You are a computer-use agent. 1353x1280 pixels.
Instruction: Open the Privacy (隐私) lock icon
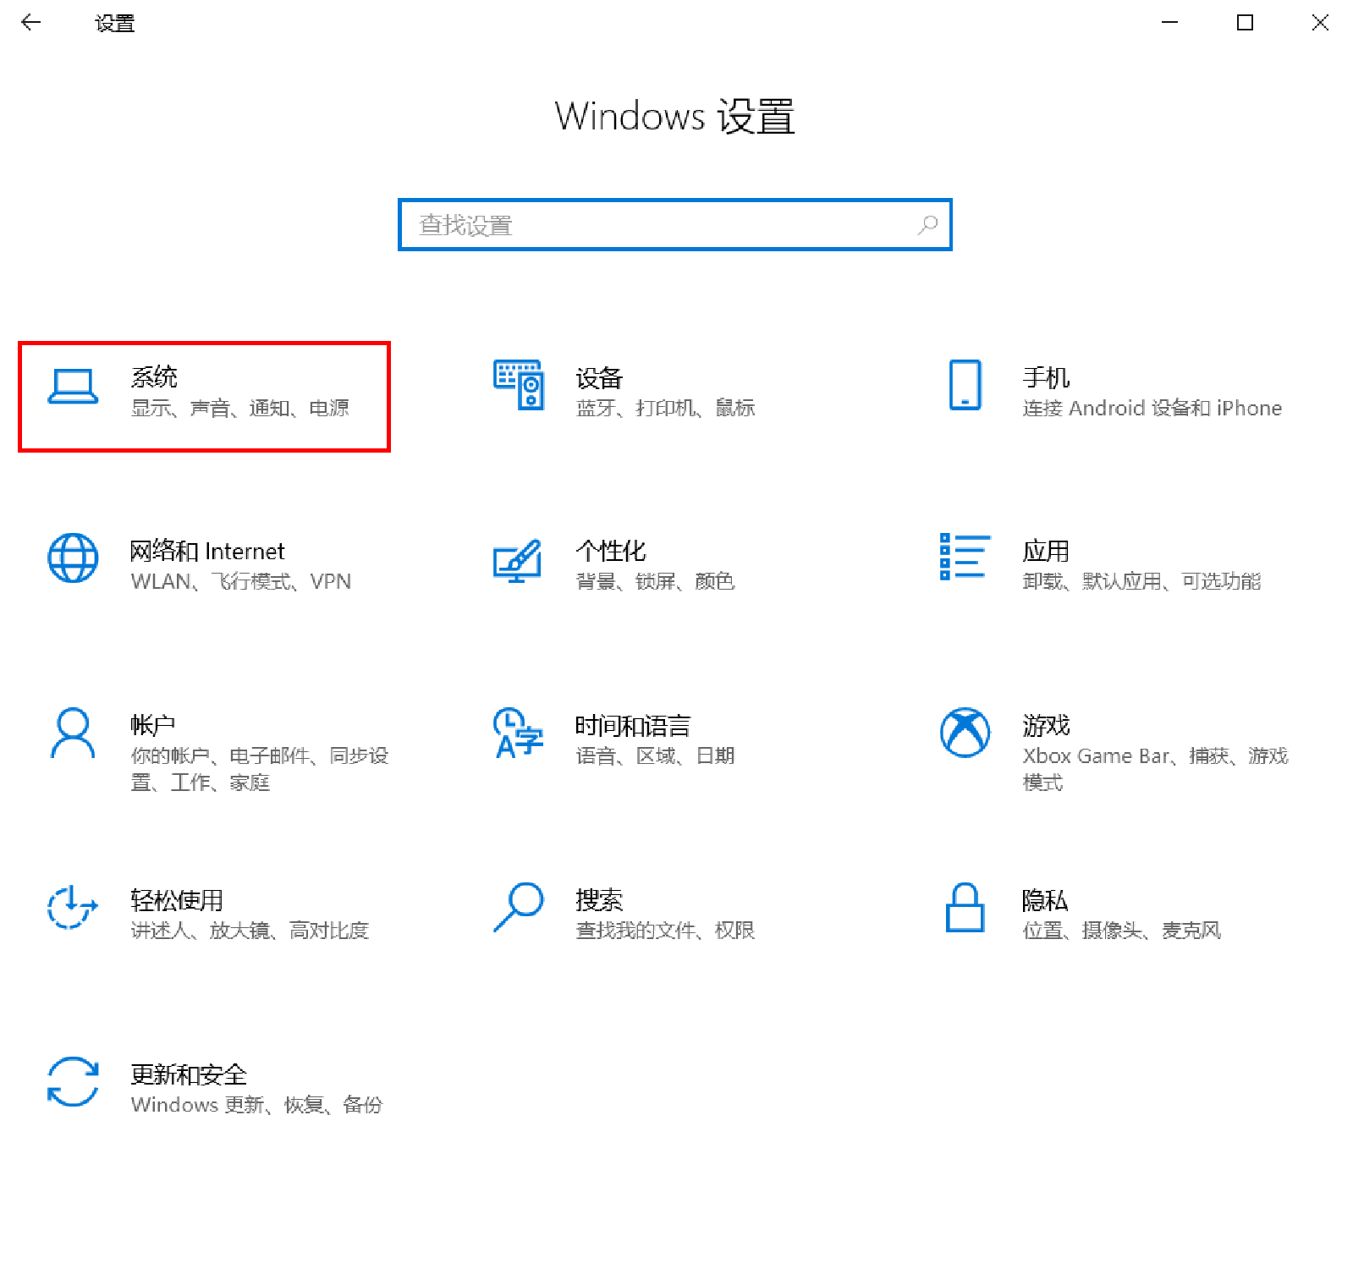coord(965,907)
